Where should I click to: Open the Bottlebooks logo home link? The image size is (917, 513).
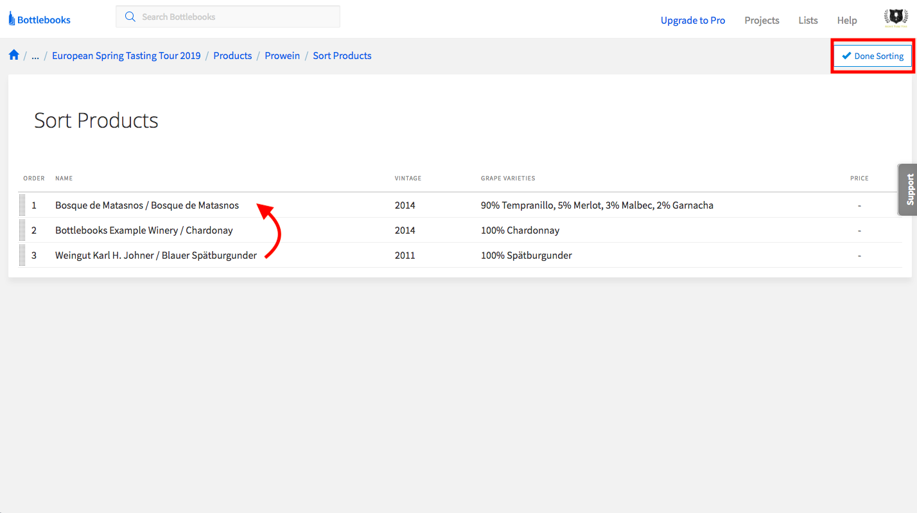pyautogui.click(x=40, y=20)
